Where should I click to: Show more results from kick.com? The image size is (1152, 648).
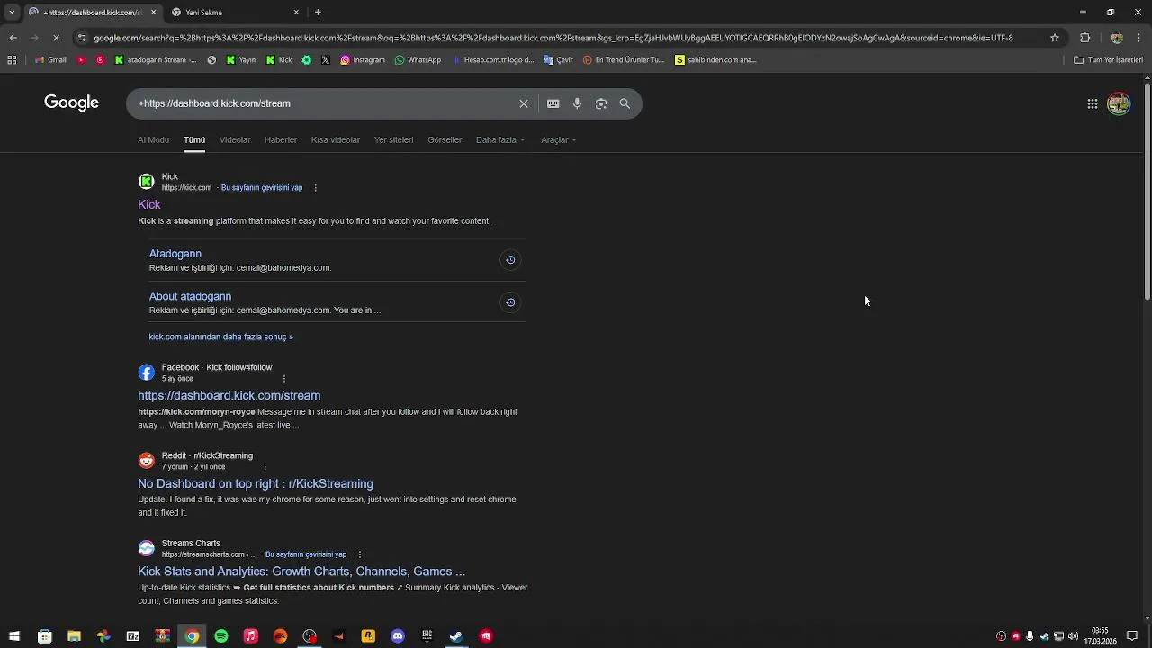(221, 337)
